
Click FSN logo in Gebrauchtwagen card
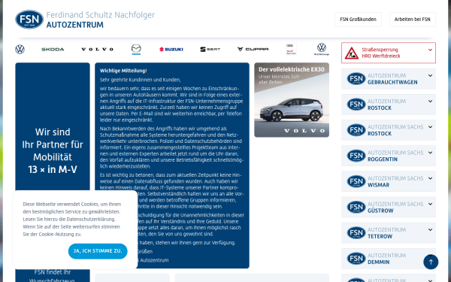coord(356,79)
